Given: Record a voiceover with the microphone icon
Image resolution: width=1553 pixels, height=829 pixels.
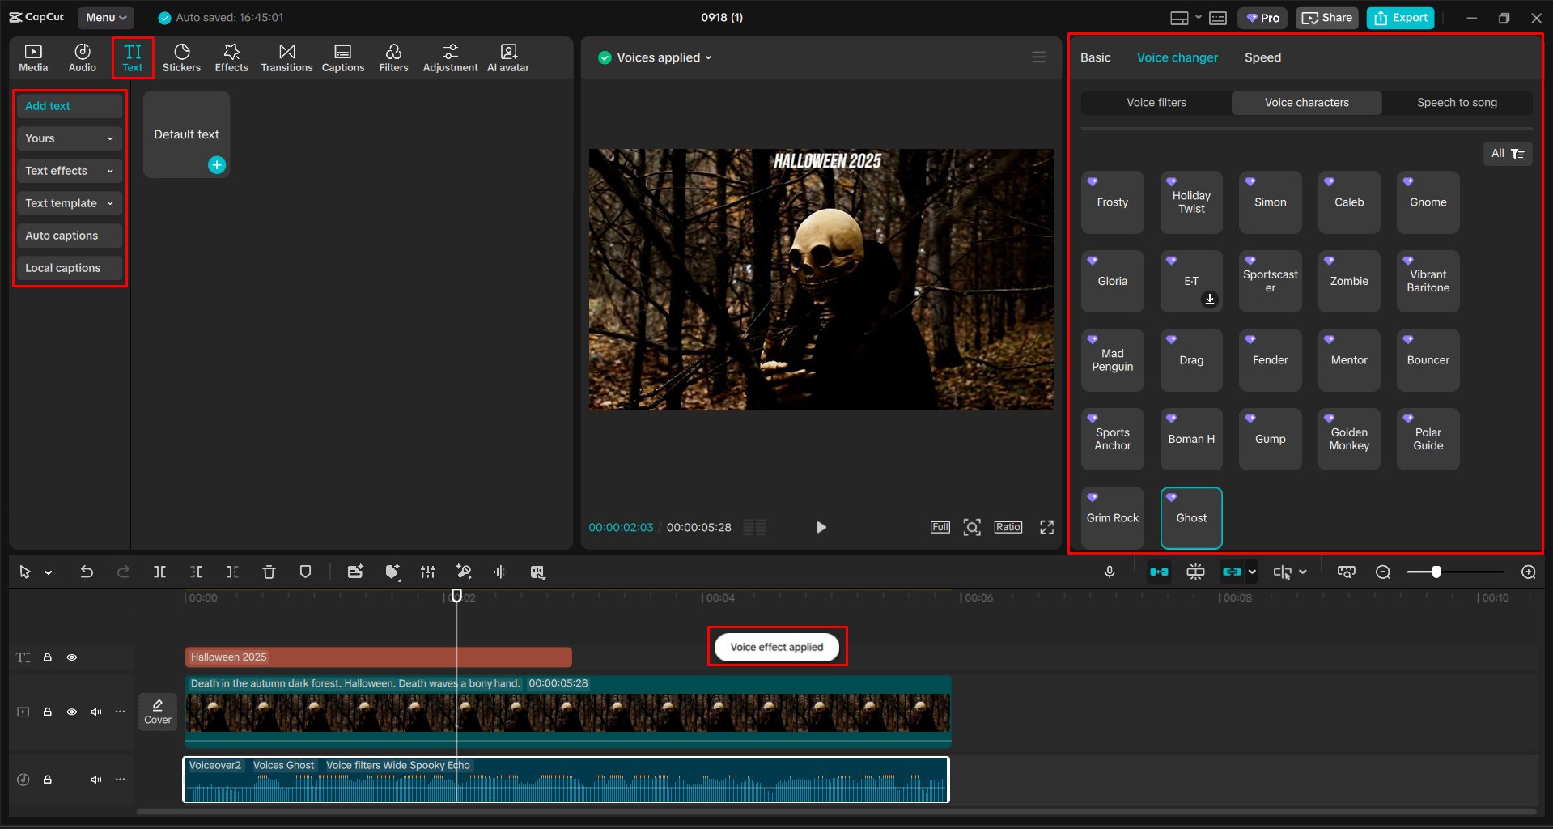Looking at the screenshot, I should tap(1109, 572).
